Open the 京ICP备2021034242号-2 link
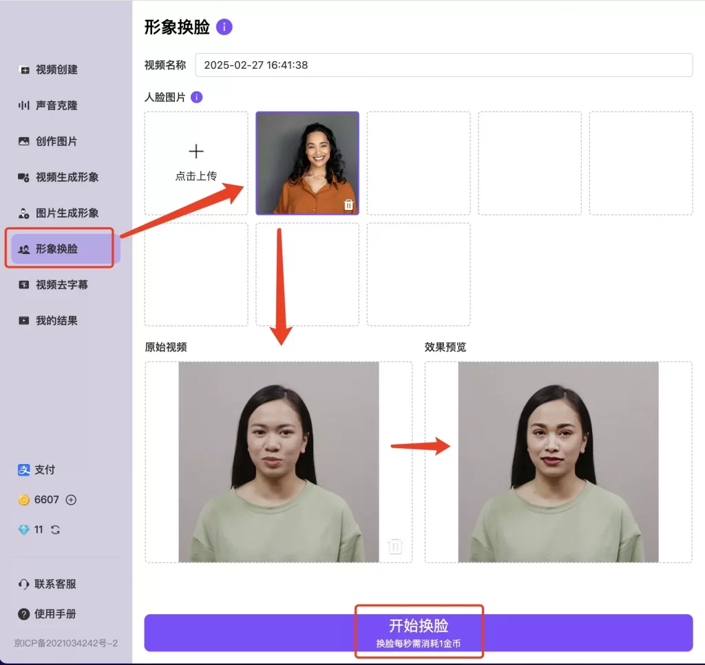The width and height of the screenshot is (705, 665). [65, 644]
